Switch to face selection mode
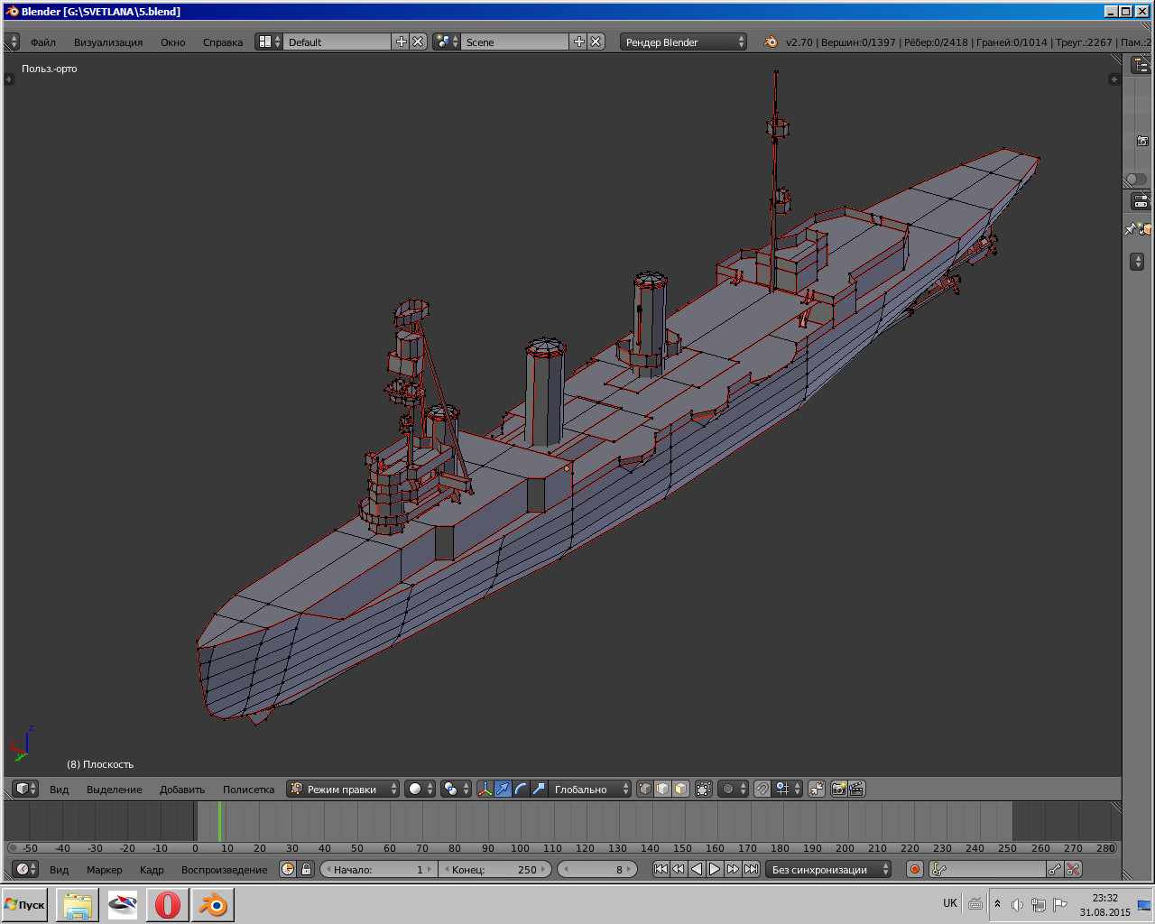This screenshot has width=1155, height=924. point(680,789)
